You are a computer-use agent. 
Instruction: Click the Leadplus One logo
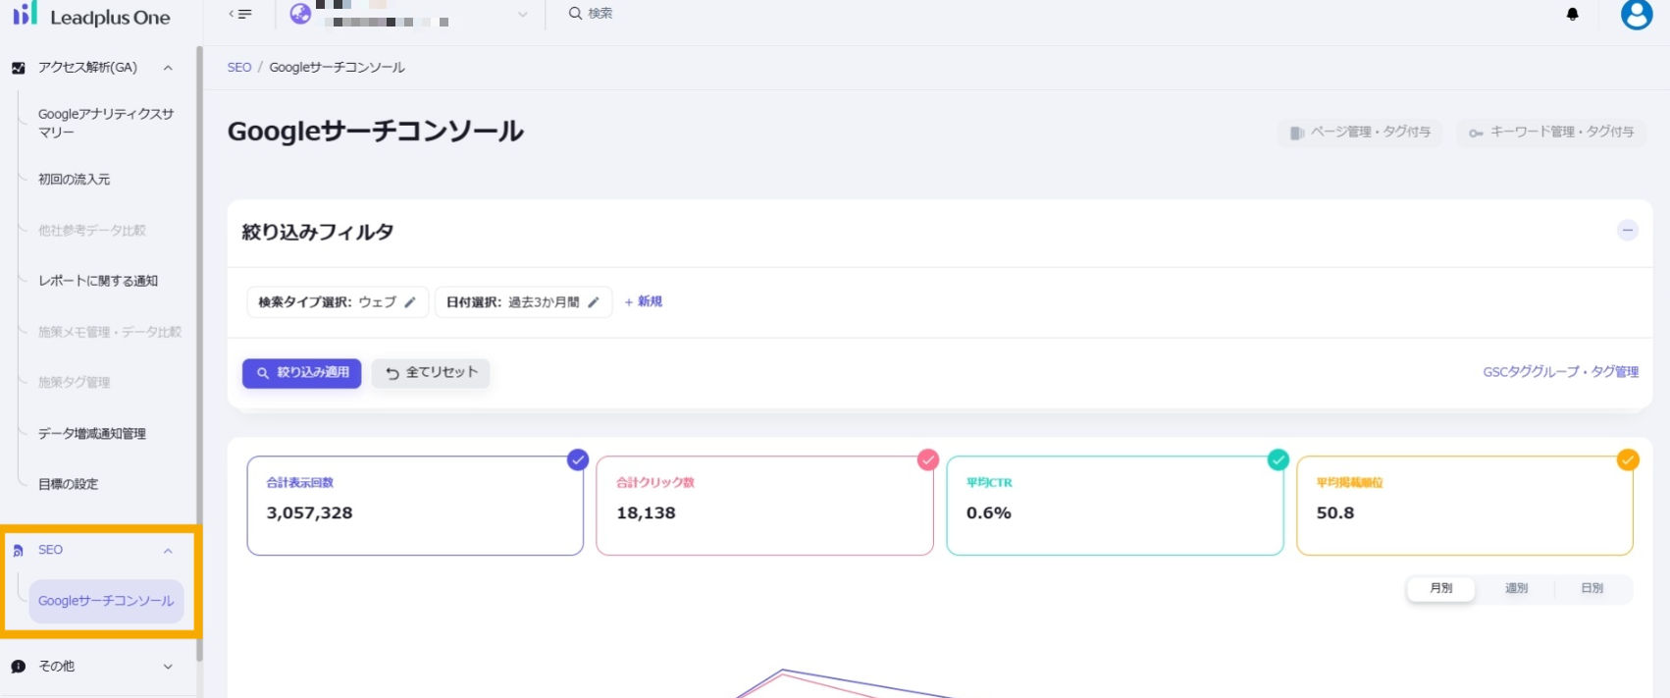tap(91, 17)
